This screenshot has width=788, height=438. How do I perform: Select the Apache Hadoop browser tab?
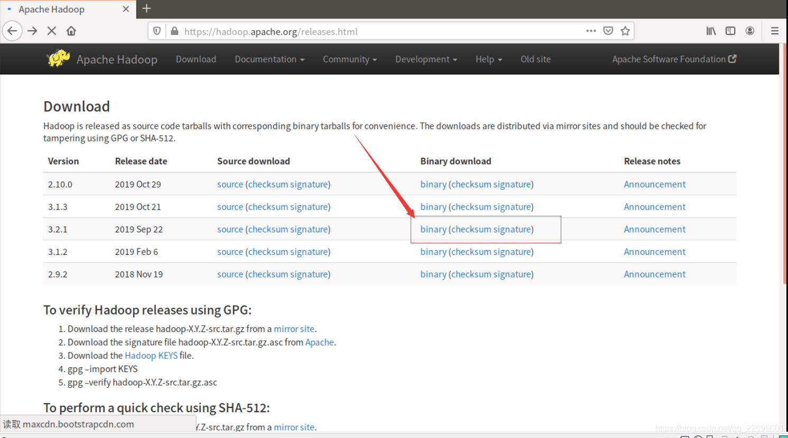(x=68, y=9)
